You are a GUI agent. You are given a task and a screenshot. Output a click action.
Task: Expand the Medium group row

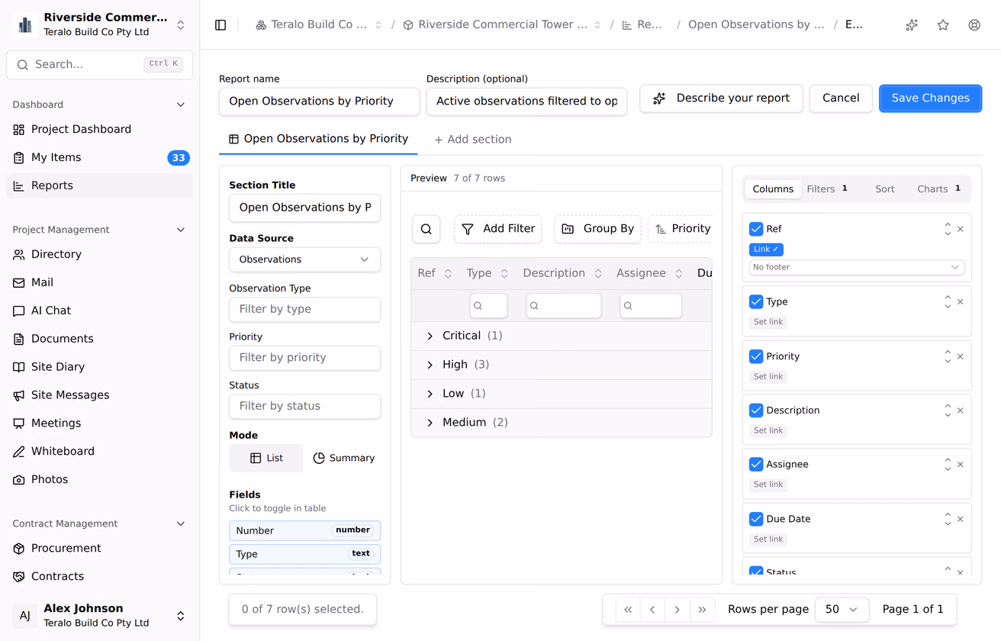[430, 423]
